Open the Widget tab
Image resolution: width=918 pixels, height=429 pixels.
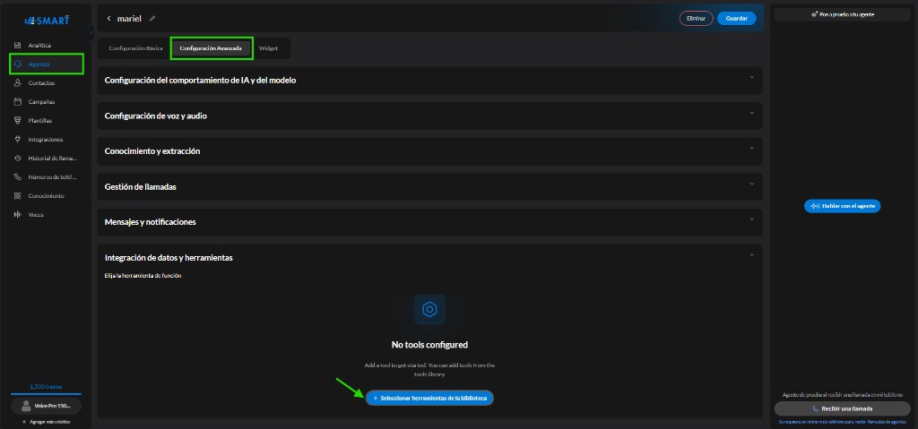pos(268,48)
